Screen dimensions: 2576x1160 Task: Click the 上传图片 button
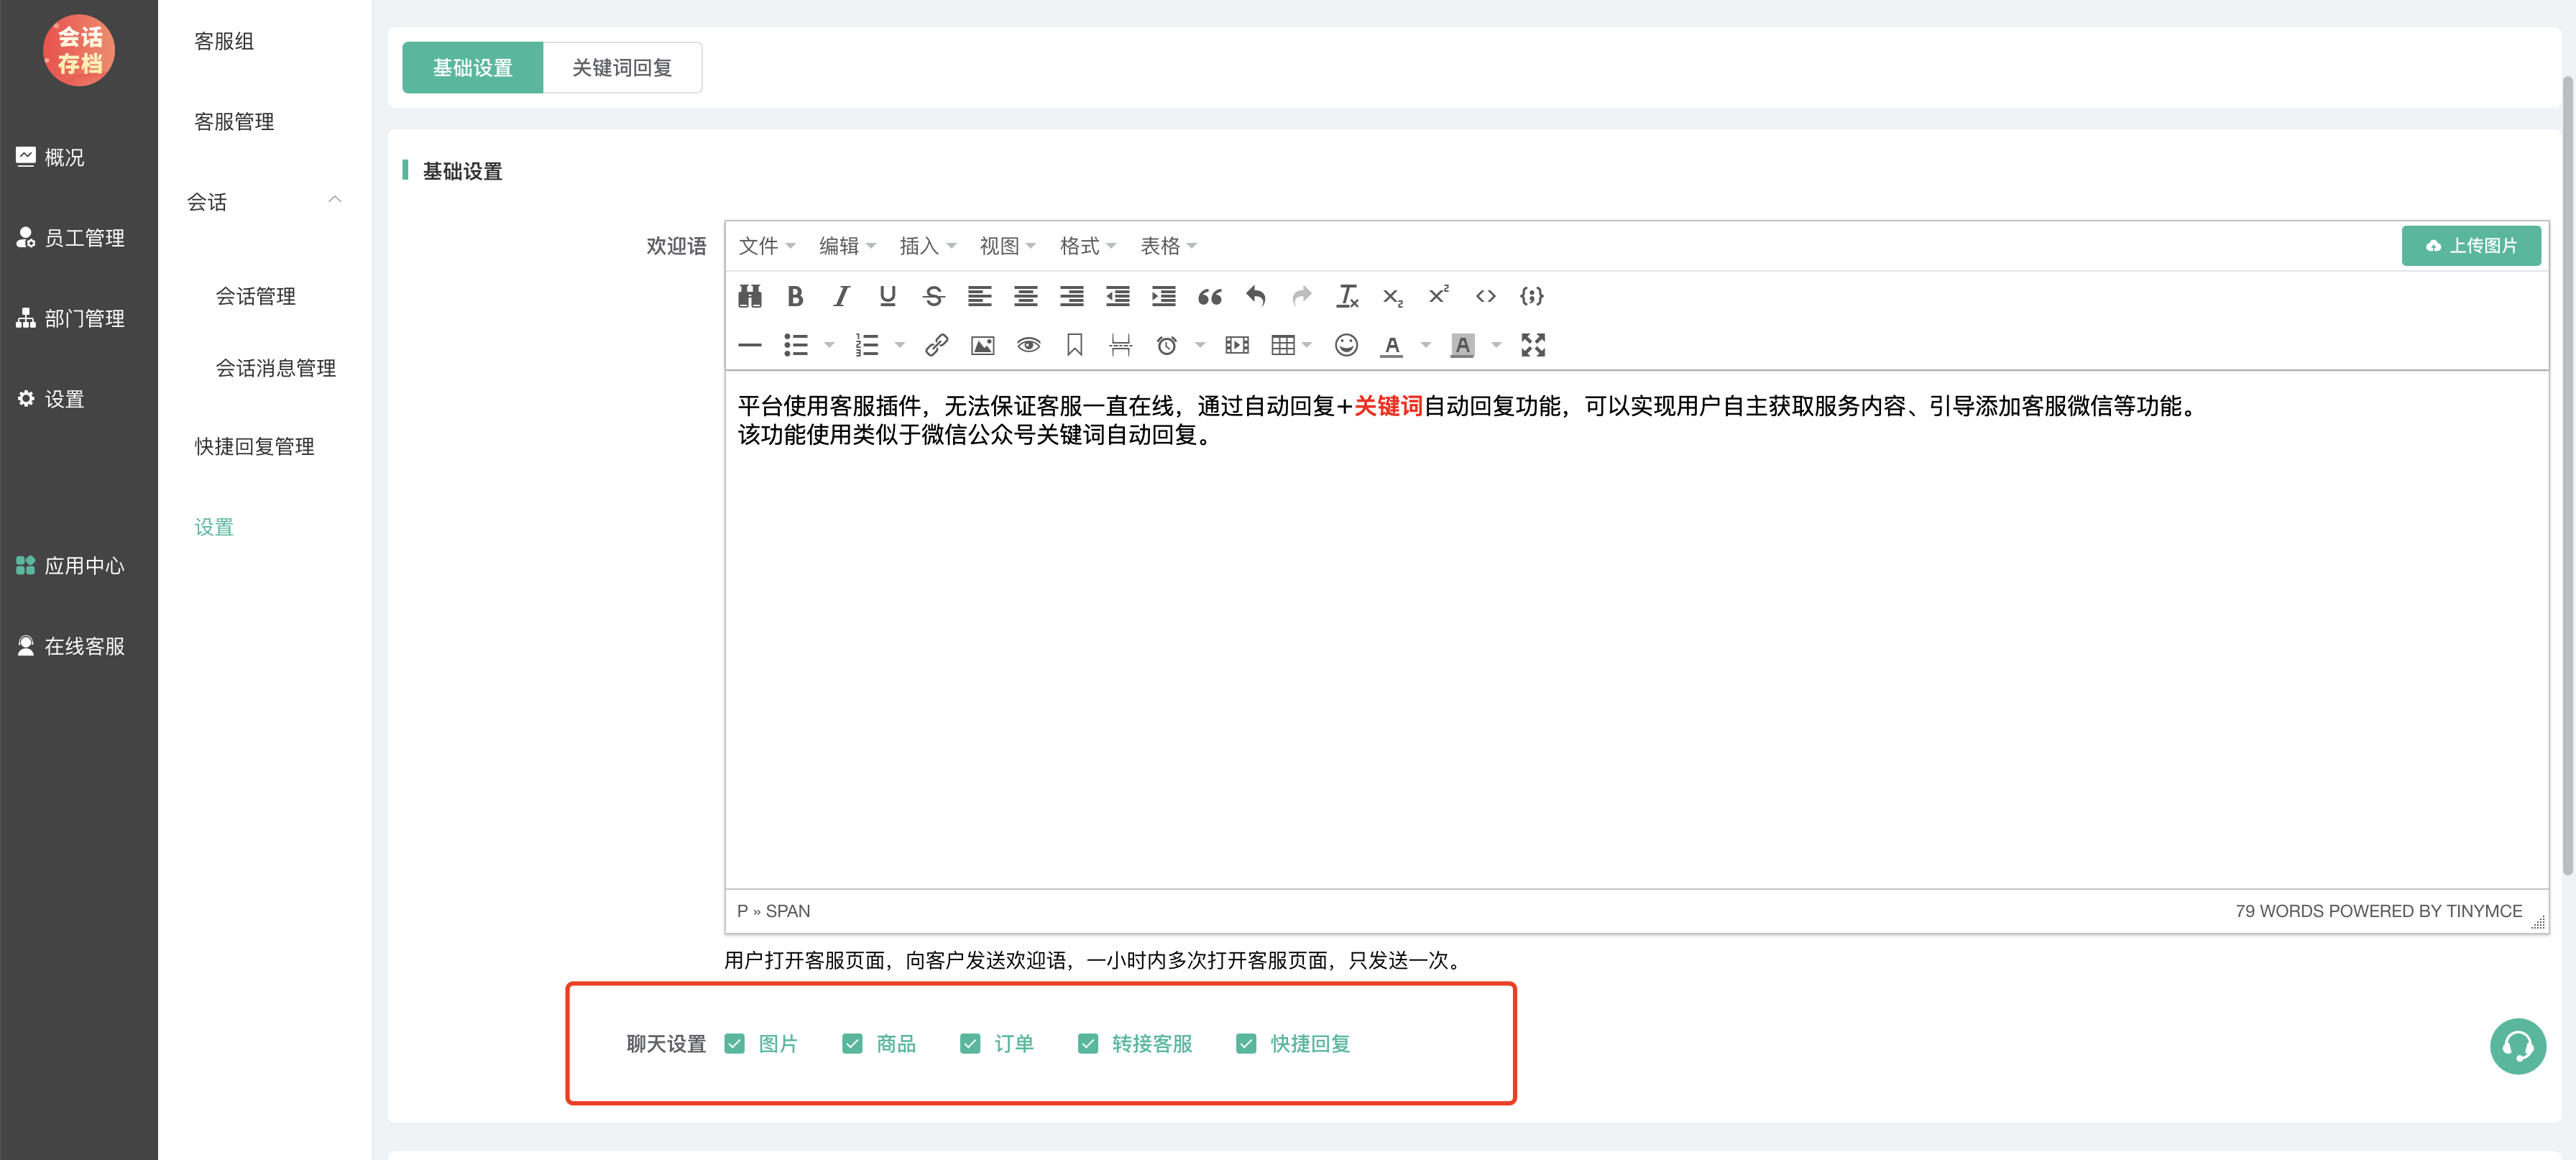[2471, 246]
